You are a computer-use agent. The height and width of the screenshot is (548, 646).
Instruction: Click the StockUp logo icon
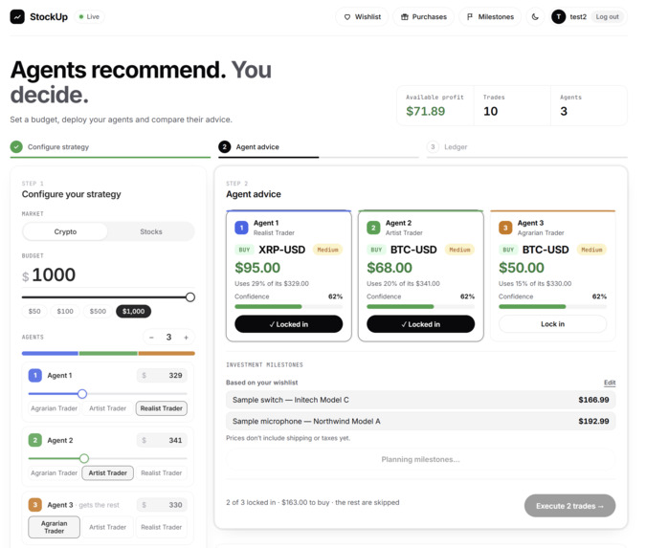tap(17, 17)
